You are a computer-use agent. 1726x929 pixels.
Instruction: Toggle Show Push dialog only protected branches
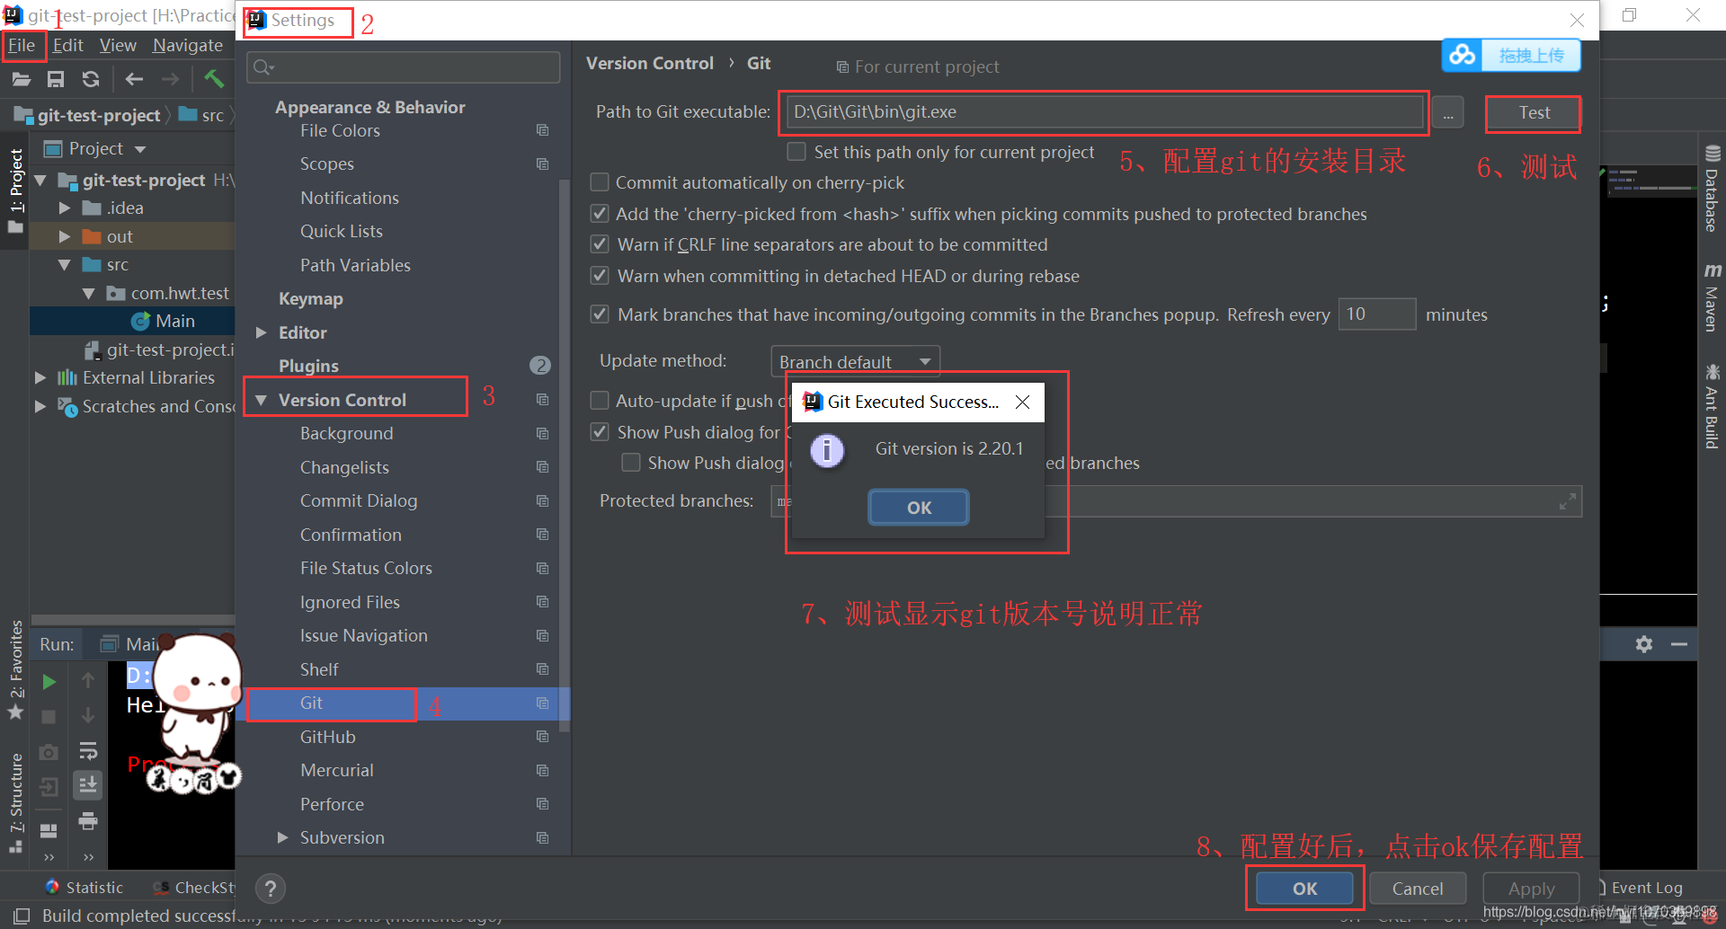pos(631,463)
